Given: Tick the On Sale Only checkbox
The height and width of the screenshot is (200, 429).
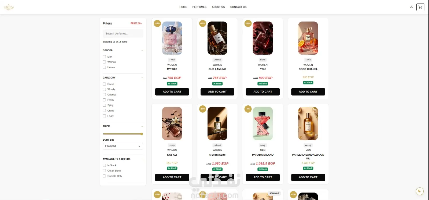Looking at the screenshot, I should (104, 176).
